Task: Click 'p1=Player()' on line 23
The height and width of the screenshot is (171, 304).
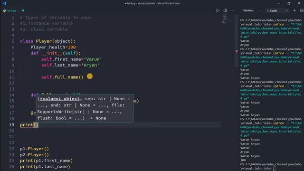Action: point(35,149)
